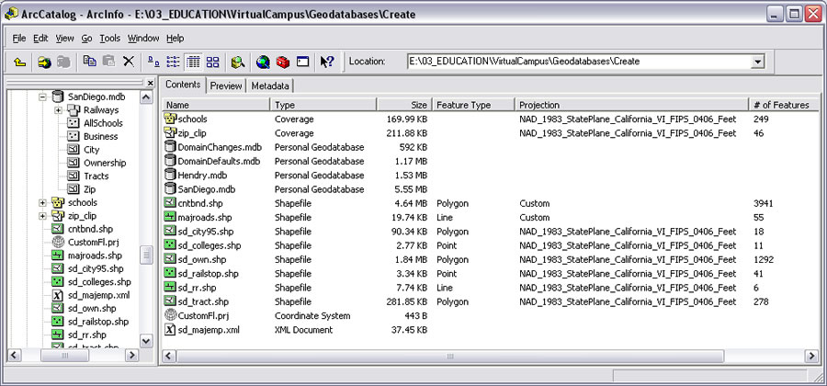Open the catalog Search tool
Screen dimensions: 827x386
[x=238, y=62]
